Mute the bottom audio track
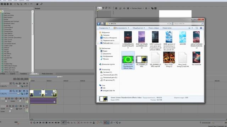Image resolution: width=227 pixels, height=127 pixels. 21,106
